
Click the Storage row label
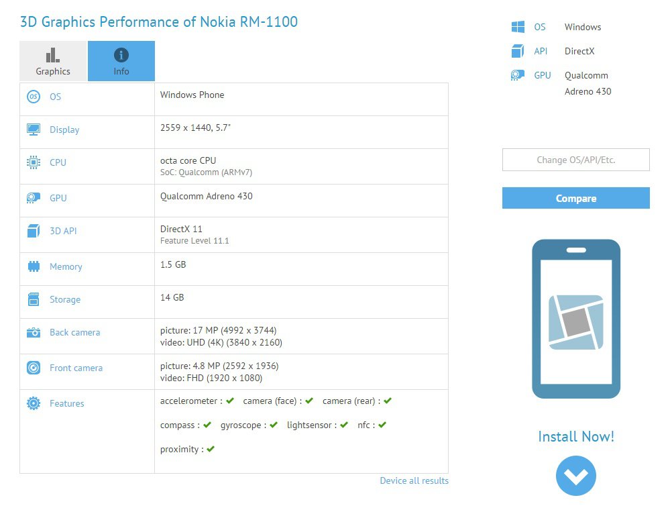click(x=65, y=299)
